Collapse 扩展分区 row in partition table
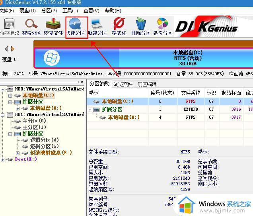 [90, 110]
